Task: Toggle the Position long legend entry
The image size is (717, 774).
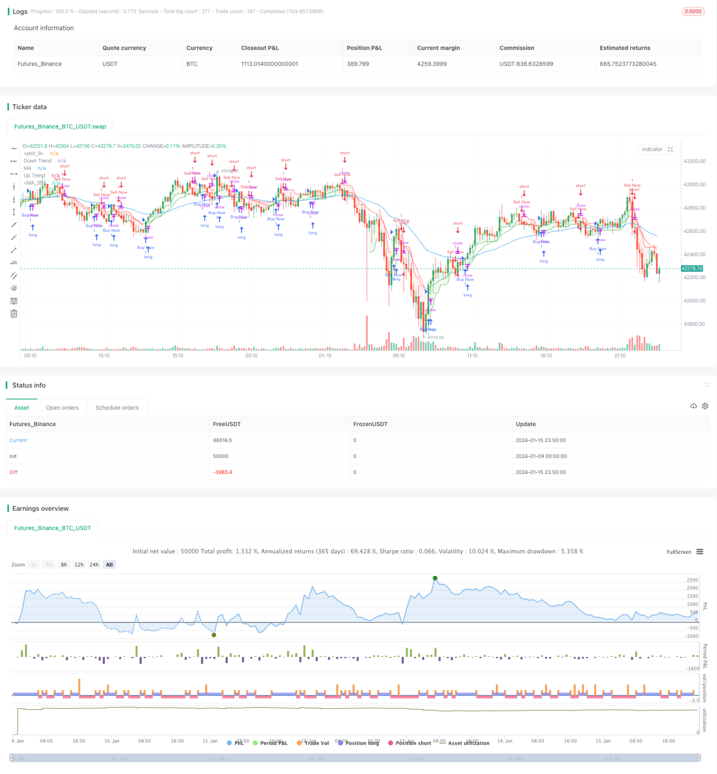Action: (x=358, y=743)
